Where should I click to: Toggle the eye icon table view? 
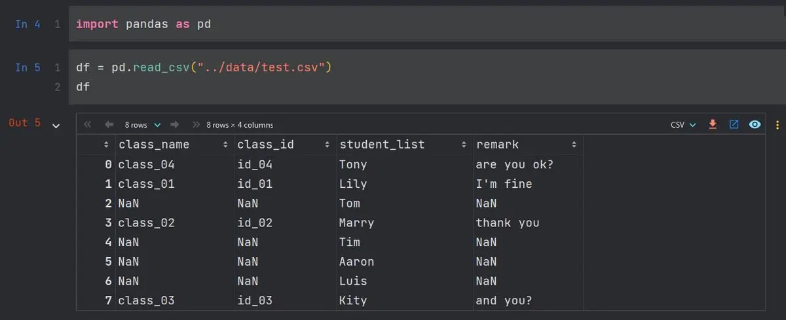(x=755, y=124)
